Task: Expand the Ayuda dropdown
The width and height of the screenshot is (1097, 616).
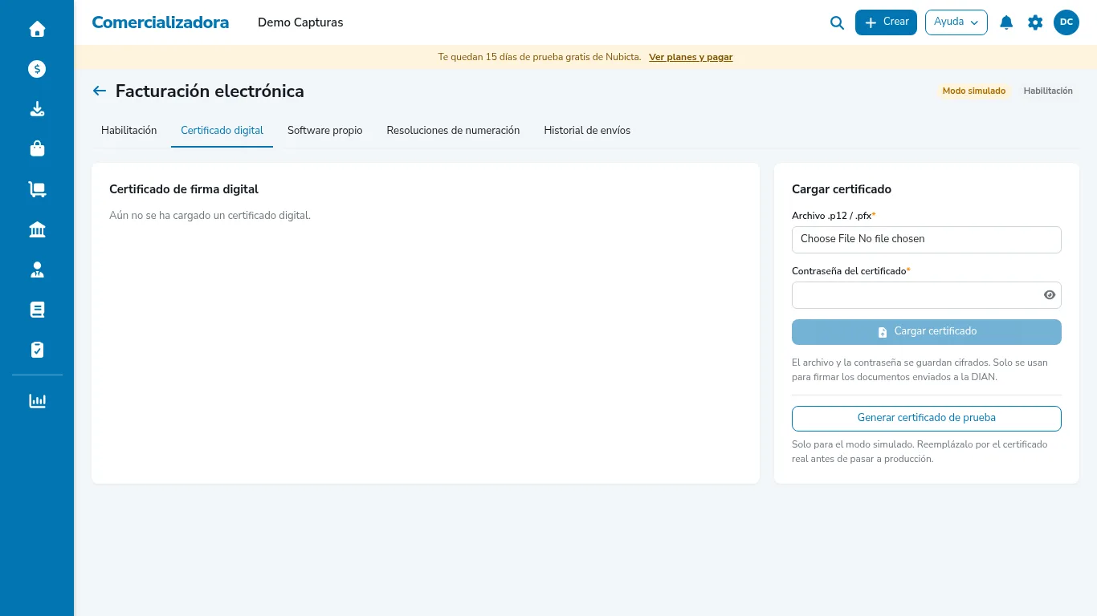Action: (x=956, y=22)
